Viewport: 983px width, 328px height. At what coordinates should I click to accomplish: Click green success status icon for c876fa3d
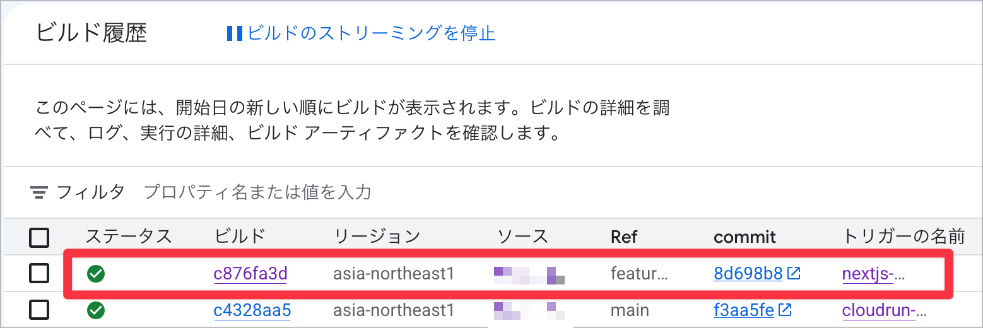pos(96,273)
